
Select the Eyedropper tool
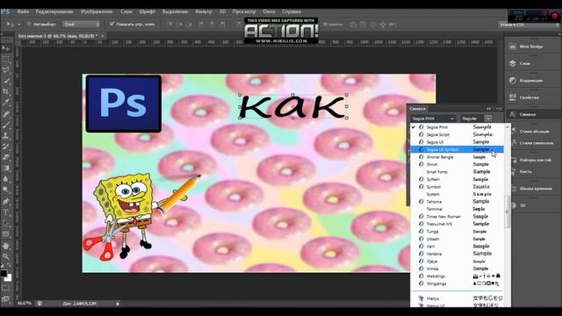pos(6,103)
